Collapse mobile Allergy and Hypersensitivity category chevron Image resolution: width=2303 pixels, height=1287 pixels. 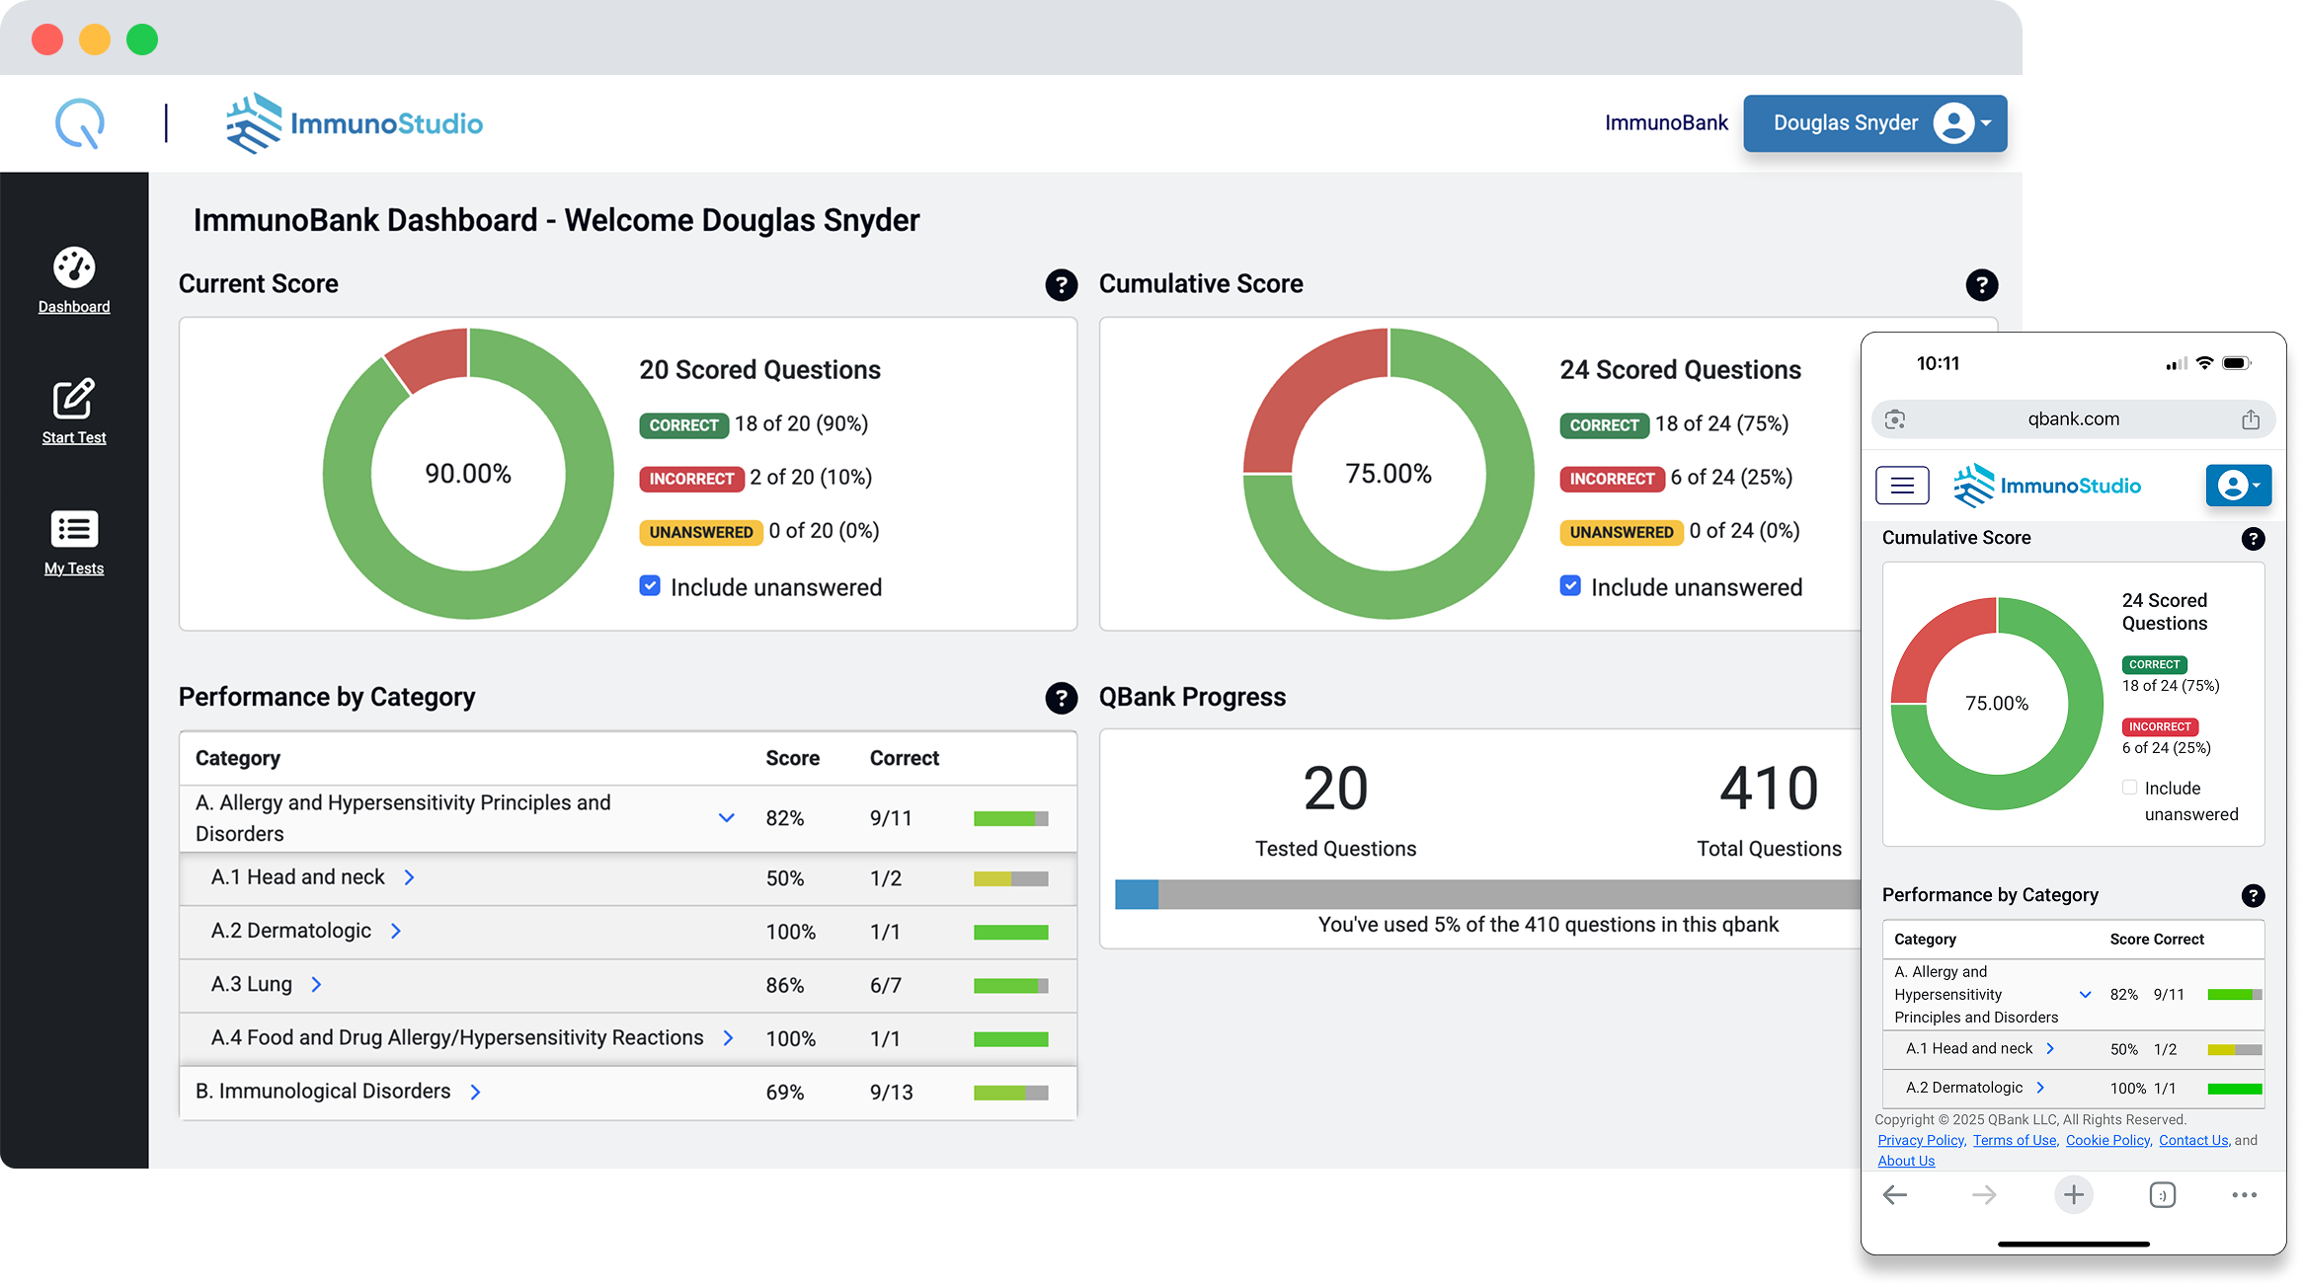click(x=2085, y=995)
